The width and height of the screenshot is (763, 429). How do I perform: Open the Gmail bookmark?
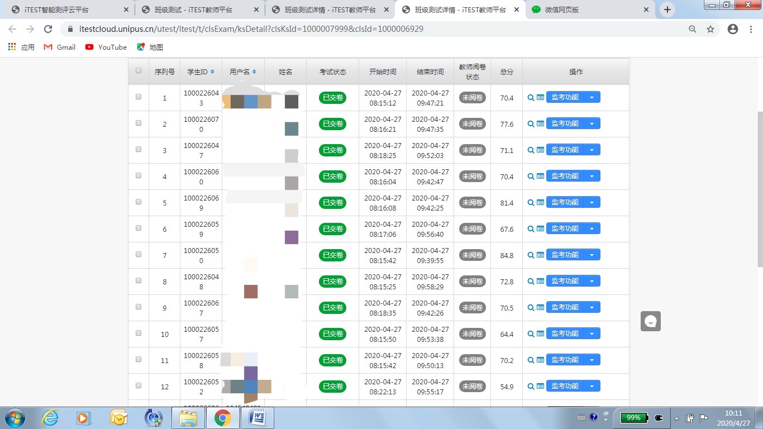point(60,47)
